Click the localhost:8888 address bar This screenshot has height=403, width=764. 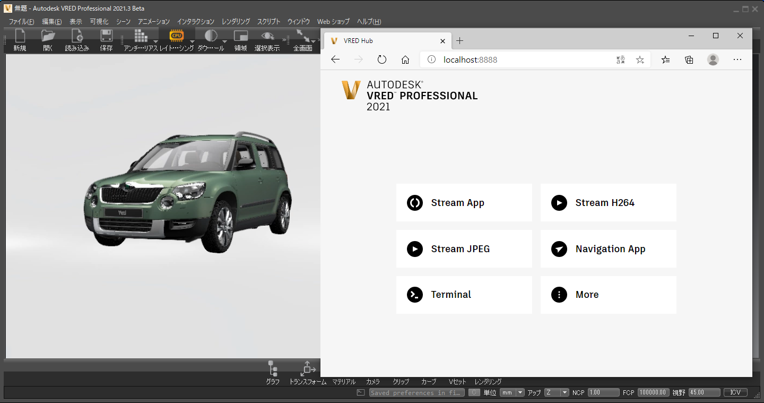click(535, 59)
